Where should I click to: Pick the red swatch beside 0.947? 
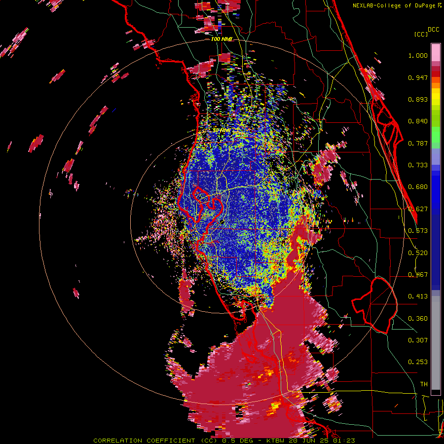click(436, 74)
